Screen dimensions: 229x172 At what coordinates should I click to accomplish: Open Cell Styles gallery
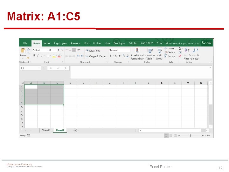click(x=159, y=54)
